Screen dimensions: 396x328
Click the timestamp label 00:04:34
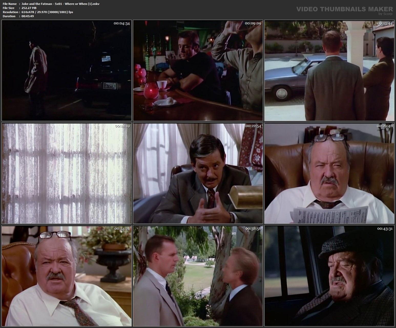pyautogui.click(x=122, y=23)
